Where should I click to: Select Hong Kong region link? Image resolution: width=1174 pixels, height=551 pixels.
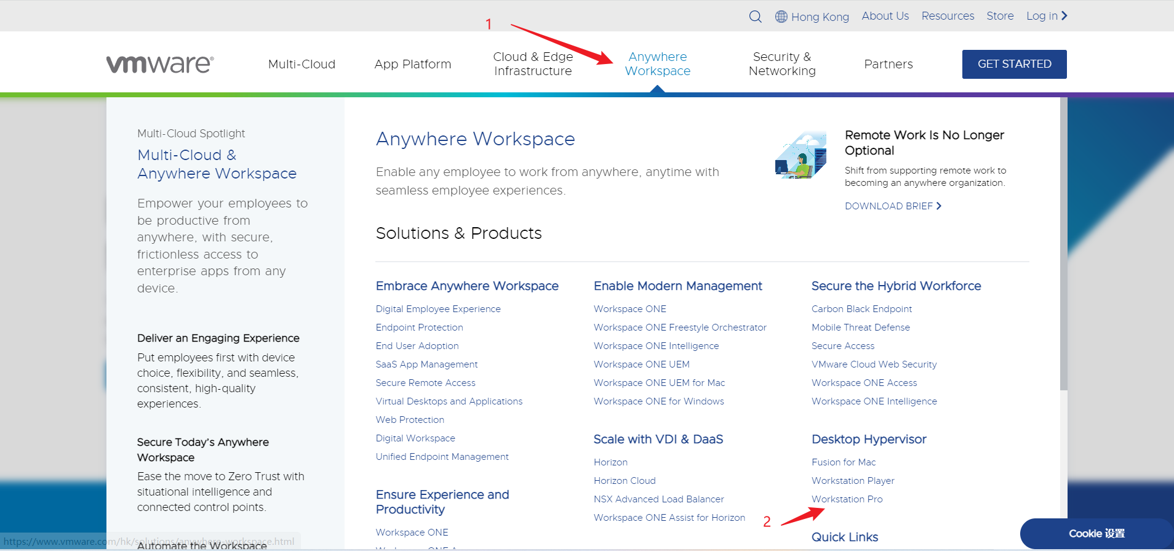(820, 17)
